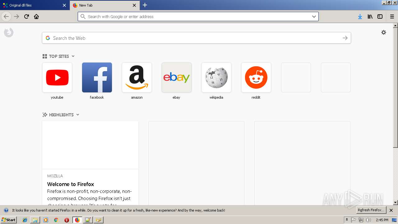Show hidden tray icons arrow
The width and height of the screenshot is (398, 224).
click(347, 220)
